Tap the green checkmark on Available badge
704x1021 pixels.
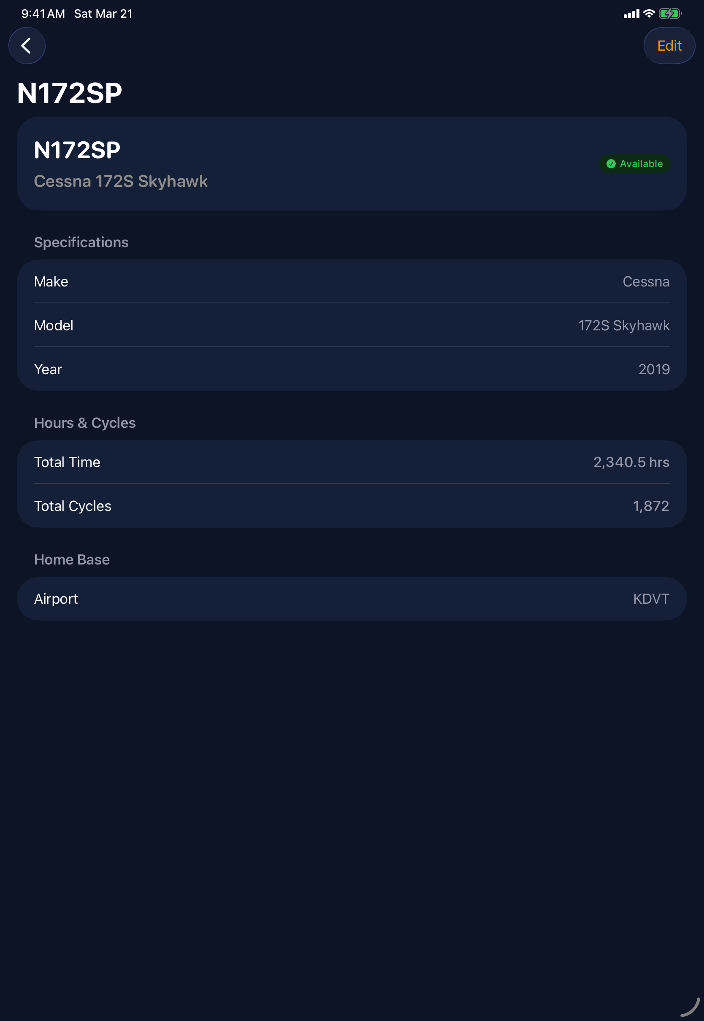coord(611,164)
